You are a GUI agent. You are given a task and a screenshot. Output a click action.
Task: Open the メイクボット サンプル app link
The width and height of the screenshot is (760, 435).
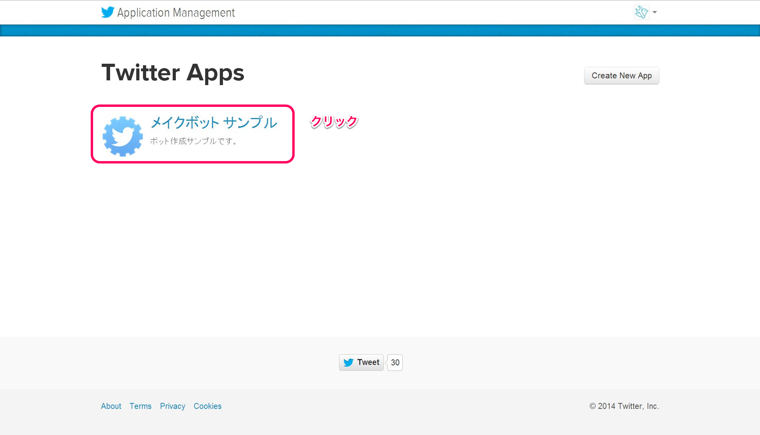point(214,122)
